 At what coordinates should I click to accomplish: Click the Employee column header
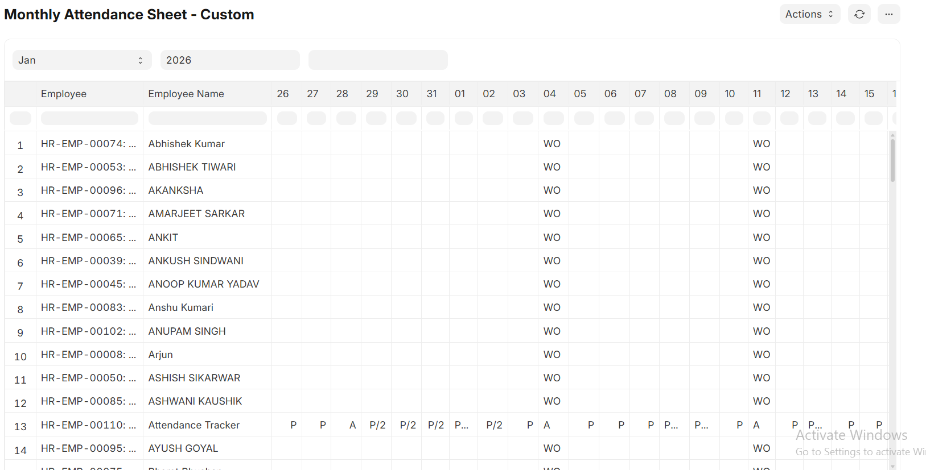click(64, 94)
